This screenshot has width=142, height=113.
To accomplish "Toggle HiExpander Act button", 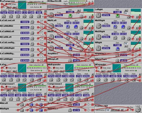I will tap(103, 71).
